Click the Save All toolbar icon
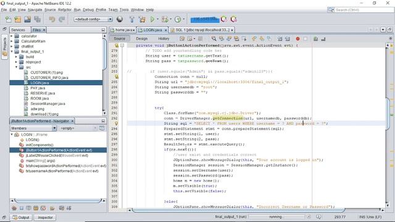Viewport: 395px width, 222px height. pyautogui.click(x=38, y=19)
